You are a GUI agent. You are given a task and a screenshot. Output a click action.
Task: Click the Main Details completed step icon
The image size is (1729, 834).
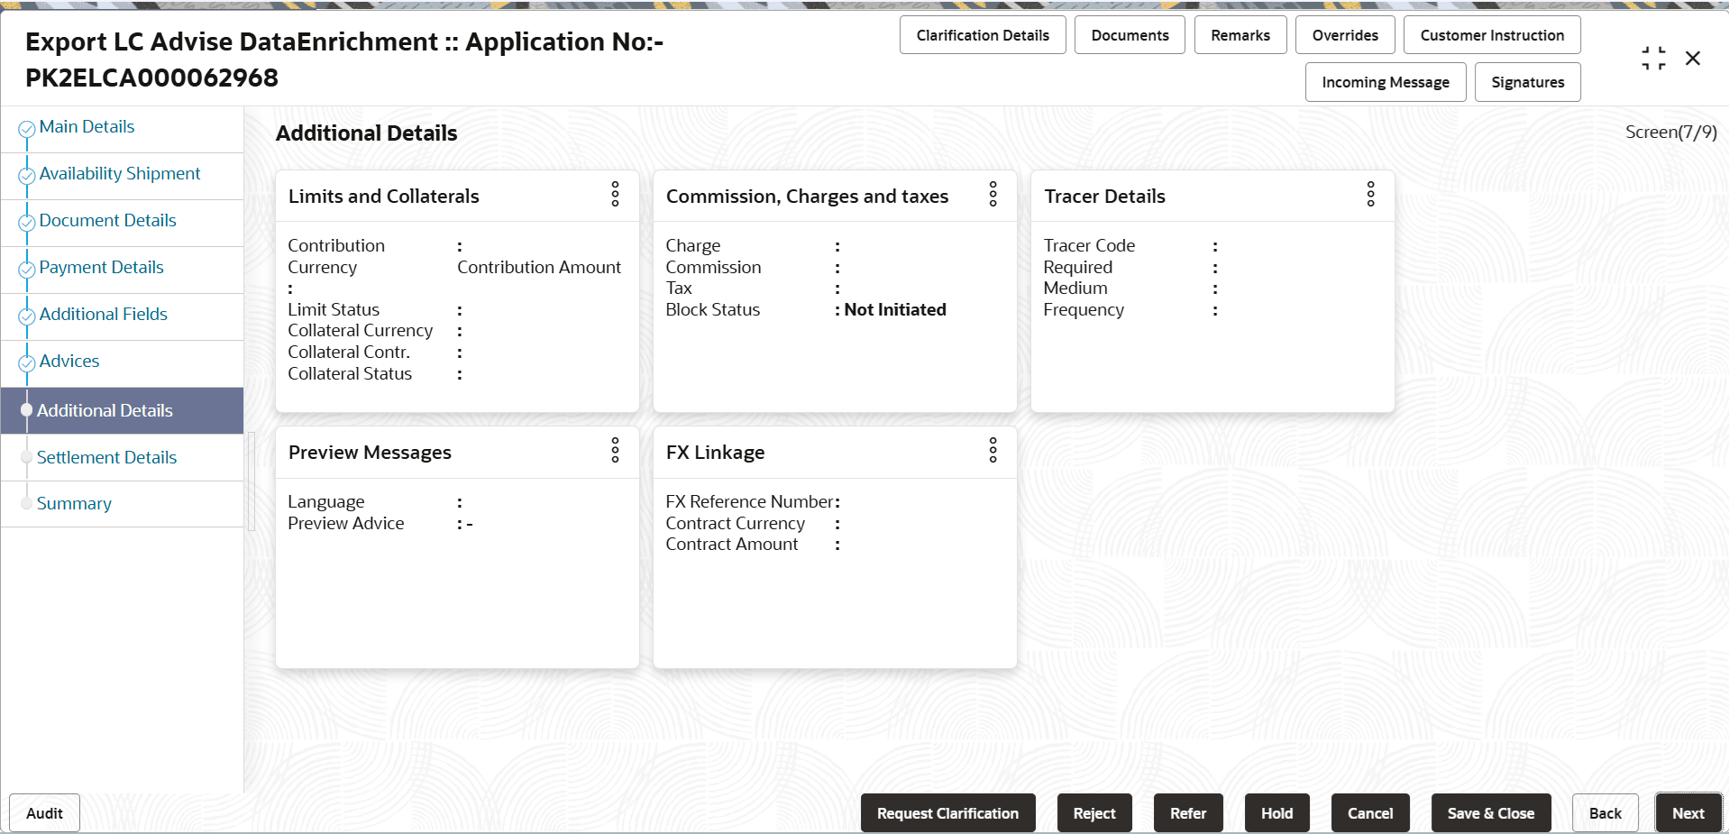coord(27,130)
